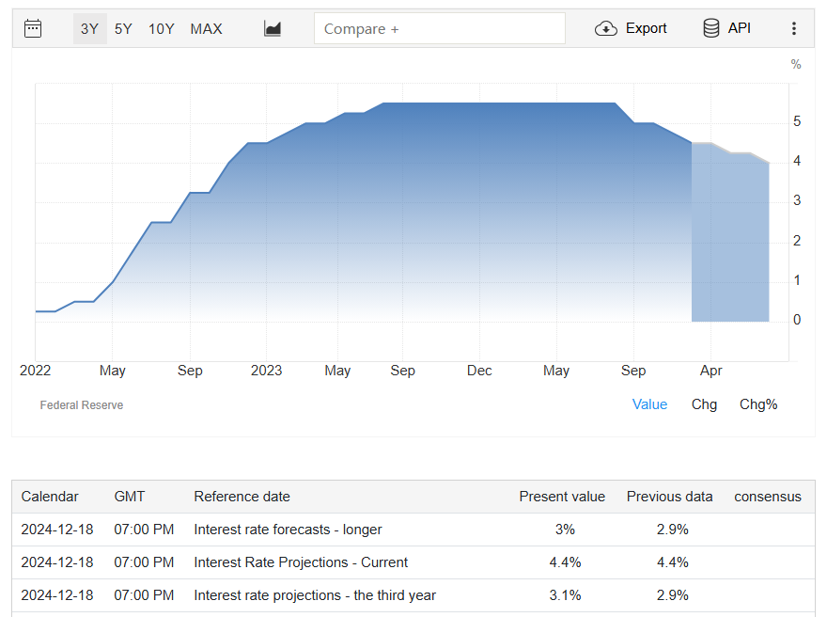827x617 pixels.
Task: Change chart type via area chart icon
Action: coord(273,28)
